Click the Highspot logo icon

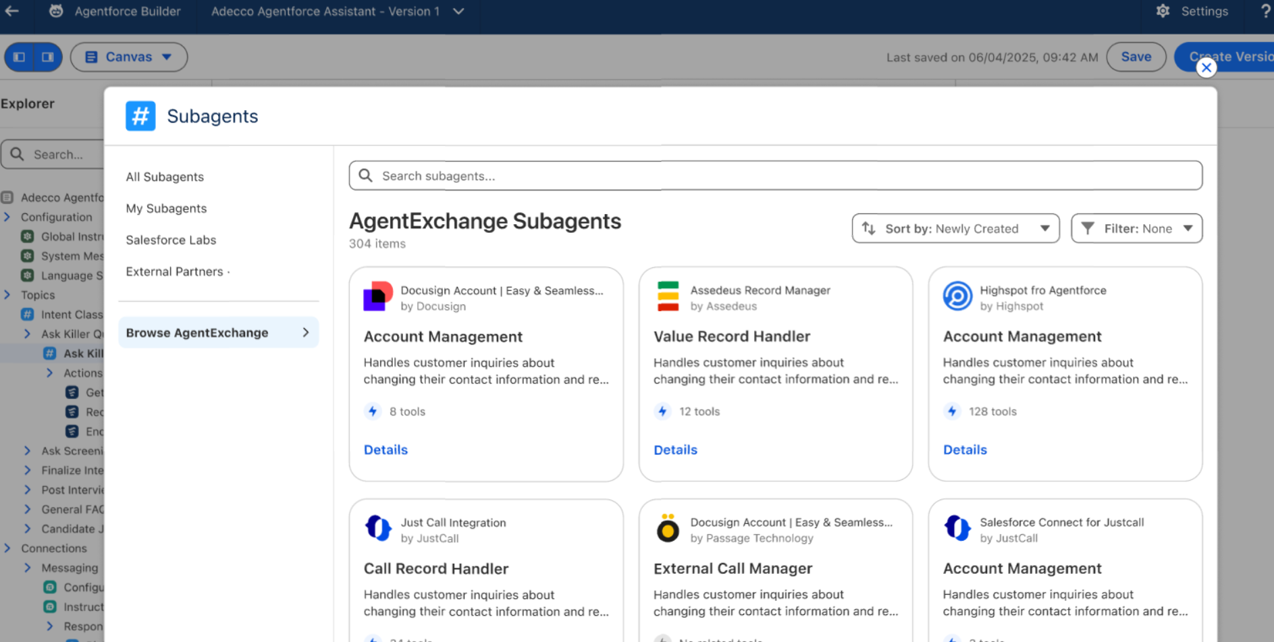click(x=957, y=296)
